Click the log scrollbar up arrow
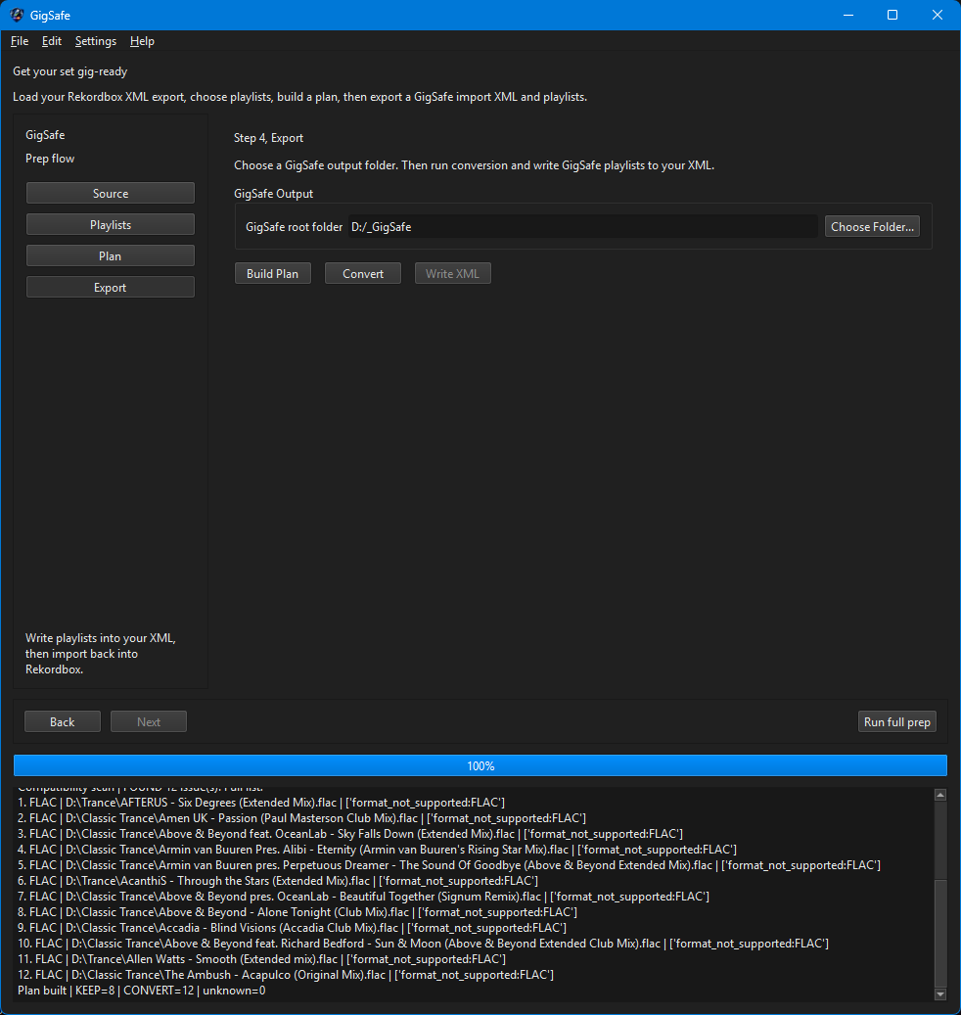The width and height of the screenshot is (961, 1015). click(940, 795)
